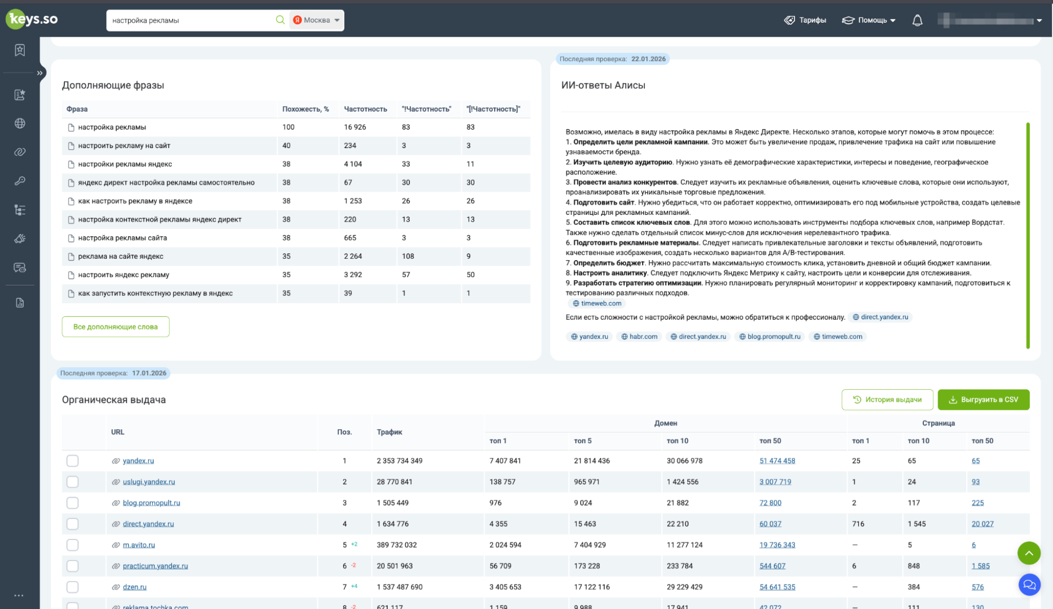Click the search query input field
Image resolution: width=1053 pixels, height=609 pixels.
[x=190, y=21]
